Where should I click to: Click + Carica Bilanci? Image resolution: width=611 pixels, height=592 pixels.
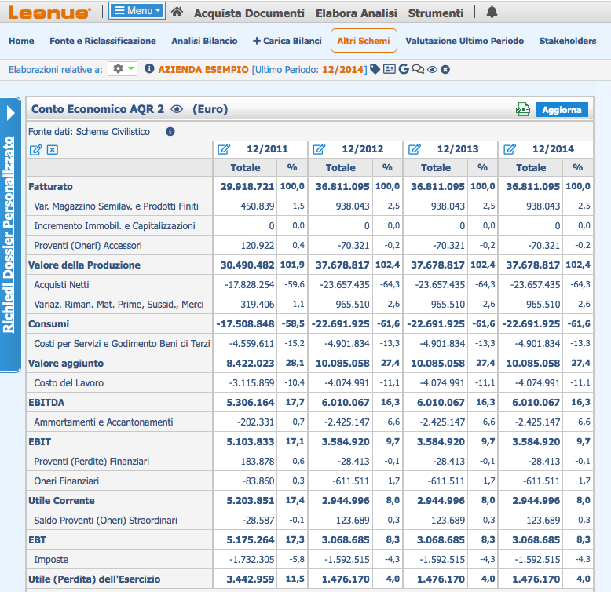[x=287, y=41]
